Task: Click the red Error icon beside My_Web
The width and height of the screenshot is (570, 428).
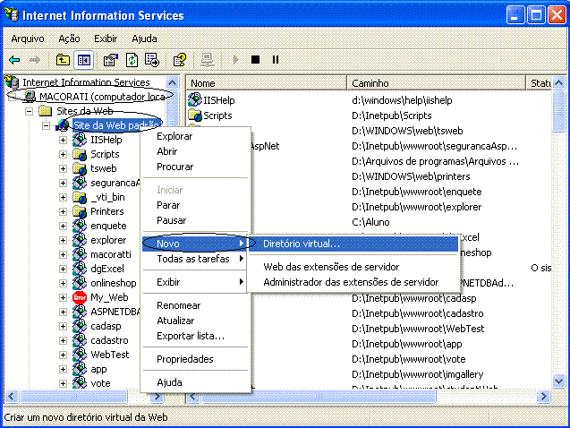Action: (80, 297)
